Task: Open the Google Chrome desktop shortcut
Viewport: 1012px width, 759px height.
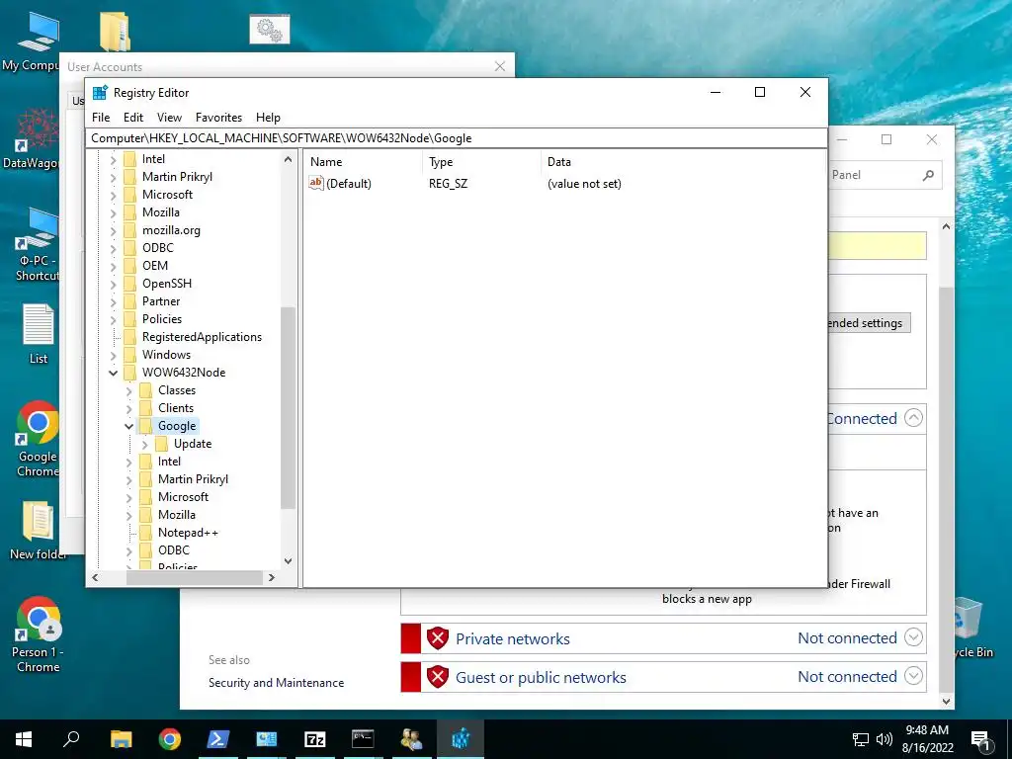Action: click(38, 439)
